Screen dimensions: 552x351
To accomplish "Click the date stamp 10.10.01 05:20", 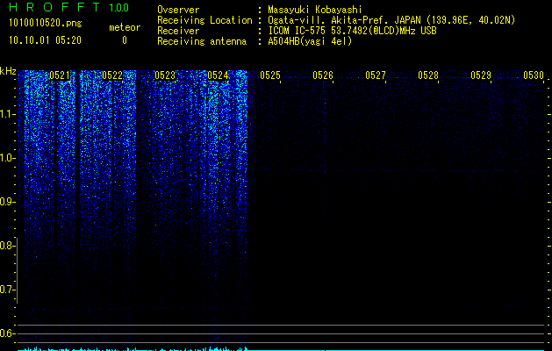I will pyautogui.click(x=45, y=40).
